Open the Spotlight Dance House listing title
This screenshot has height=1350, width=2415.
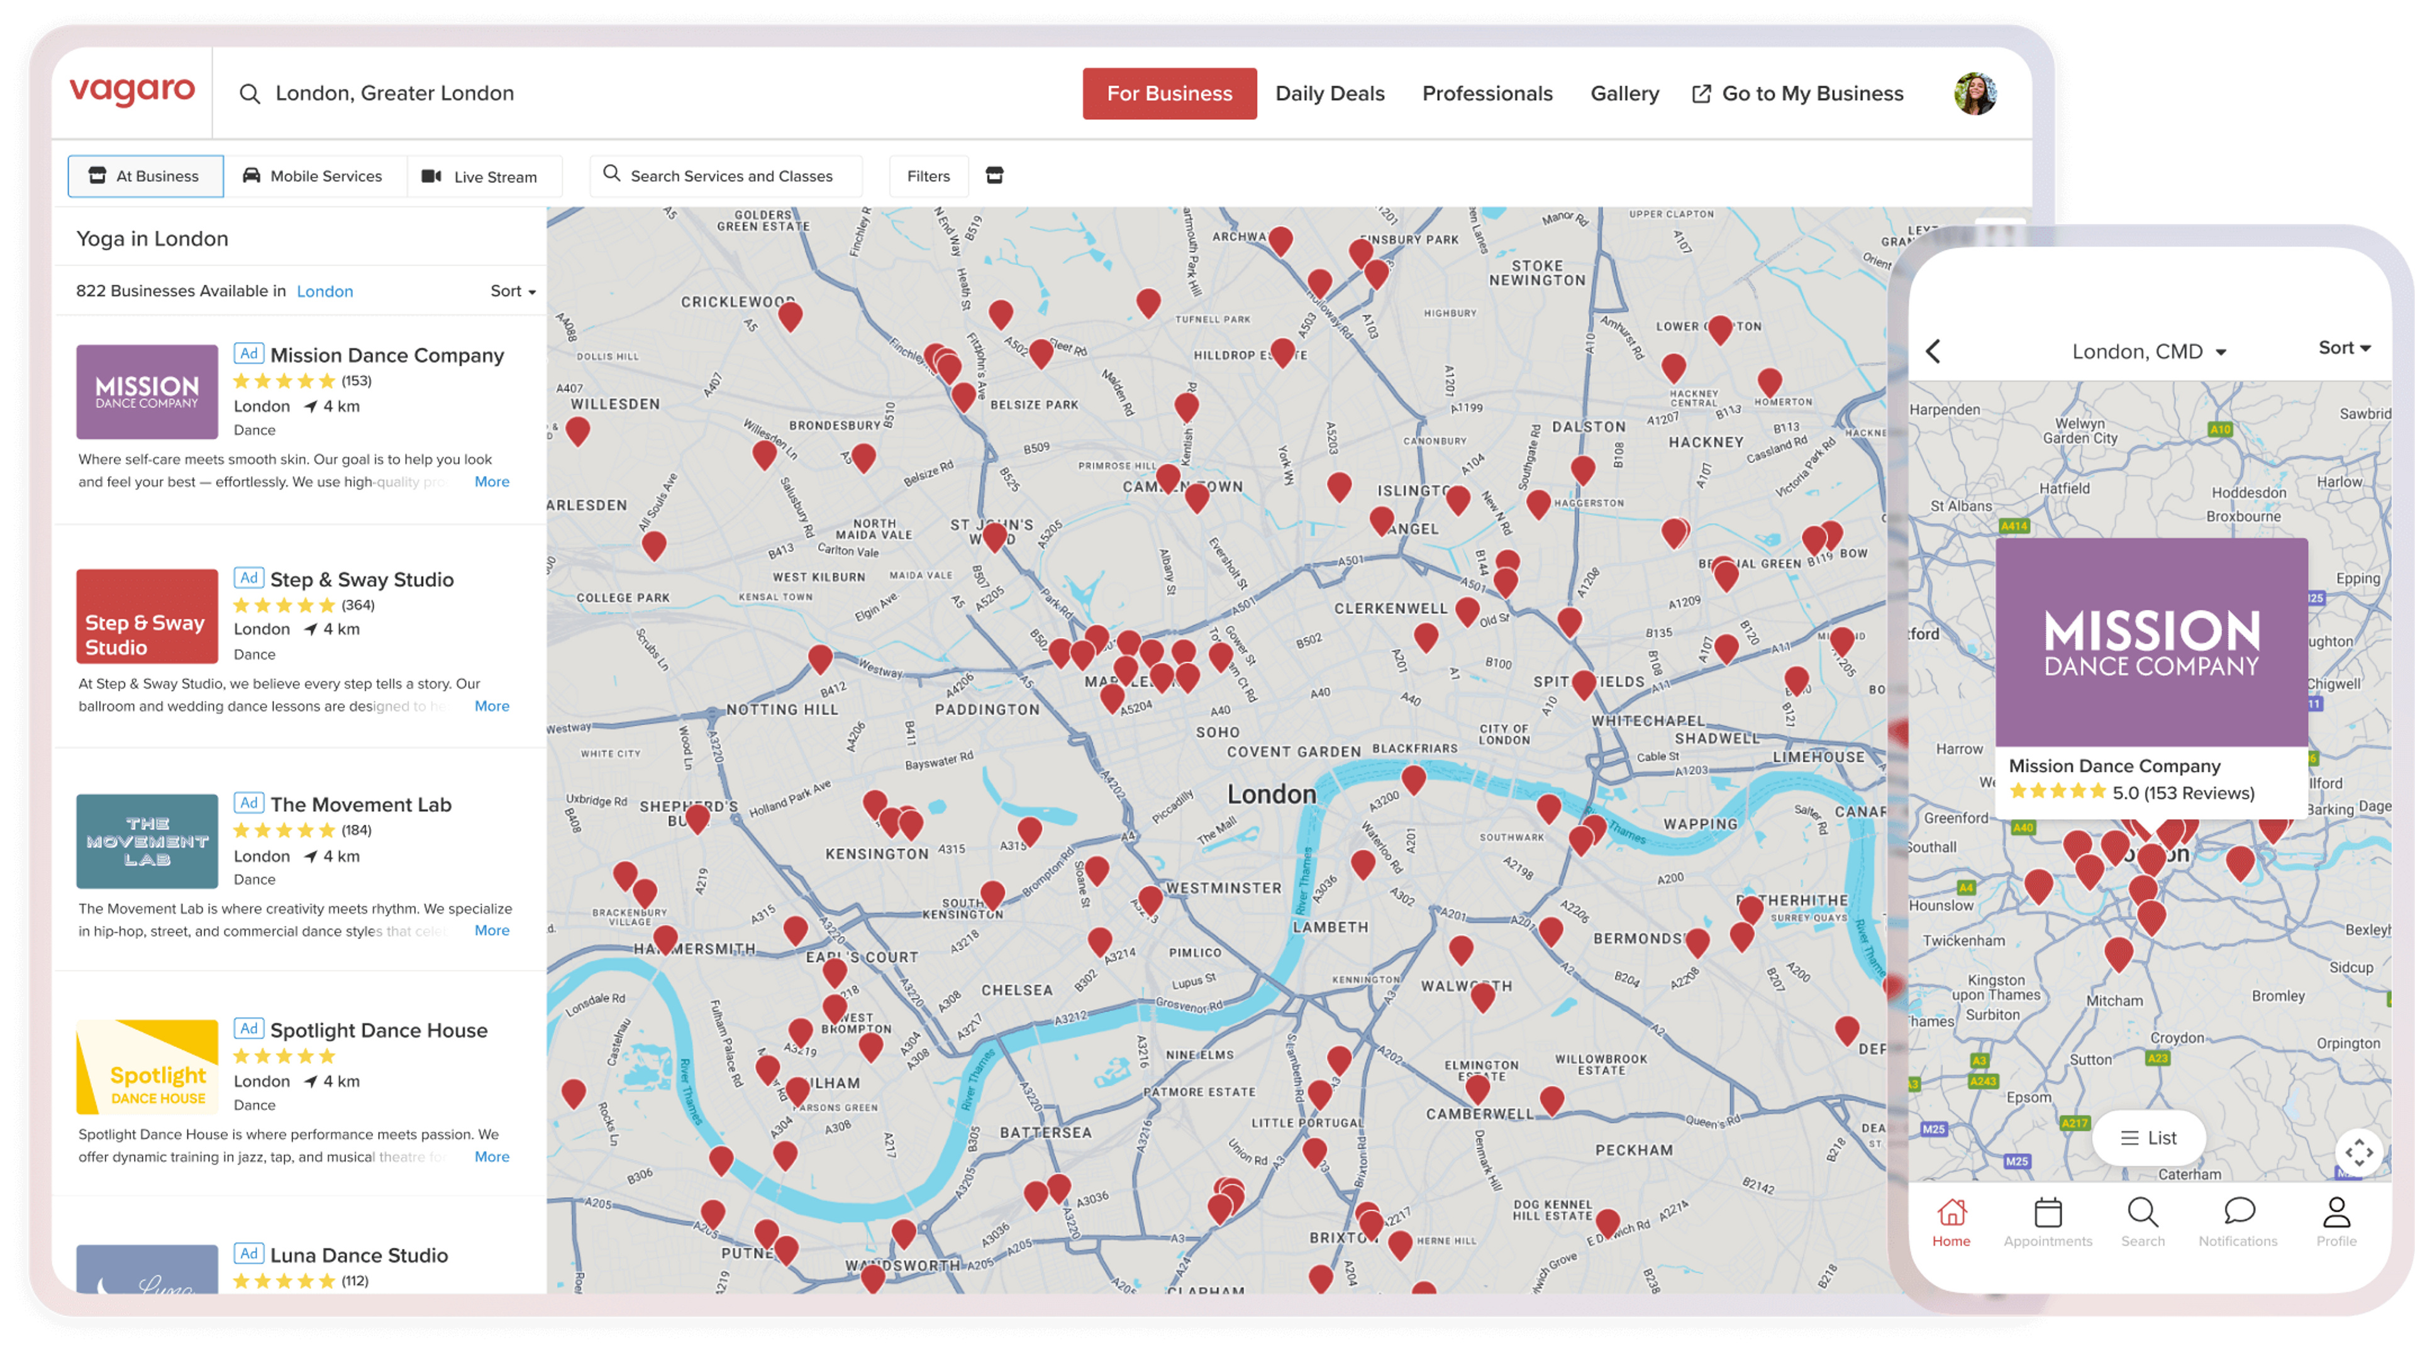379,1031
